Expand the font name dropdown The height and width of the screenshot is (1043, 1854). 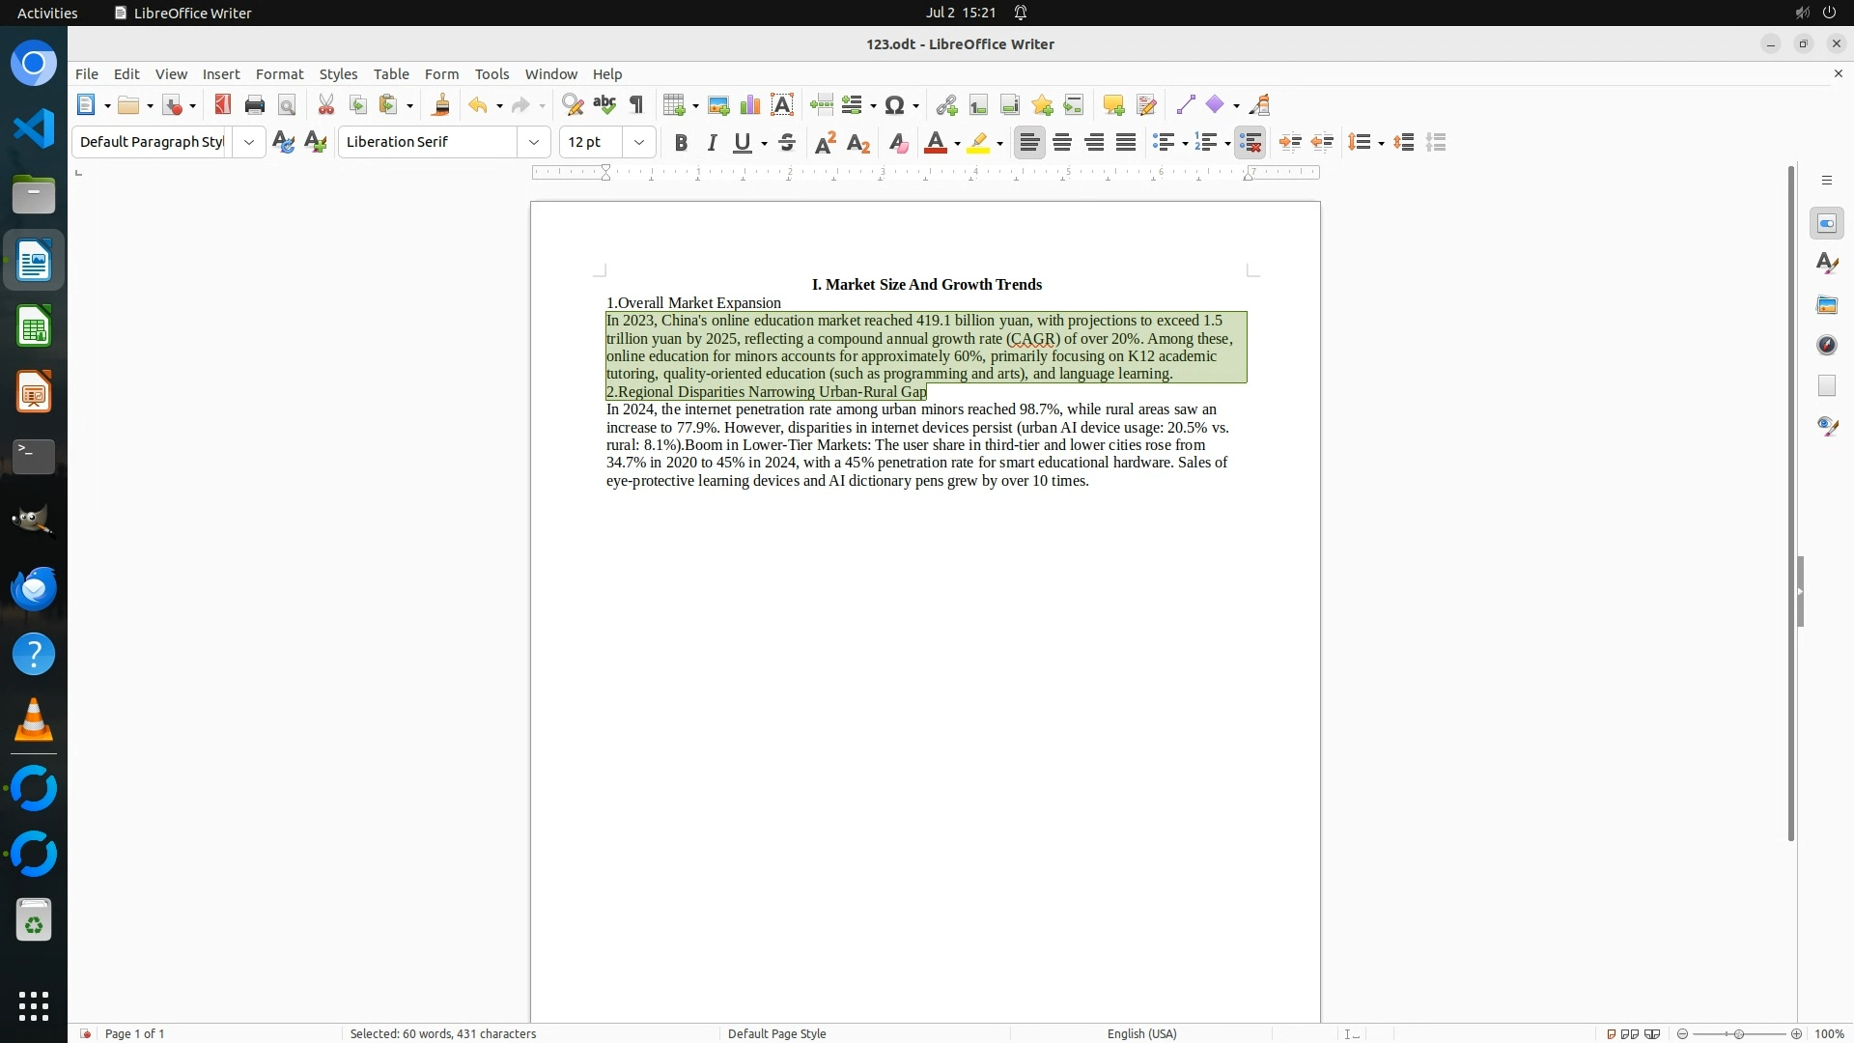coord(533,143)
